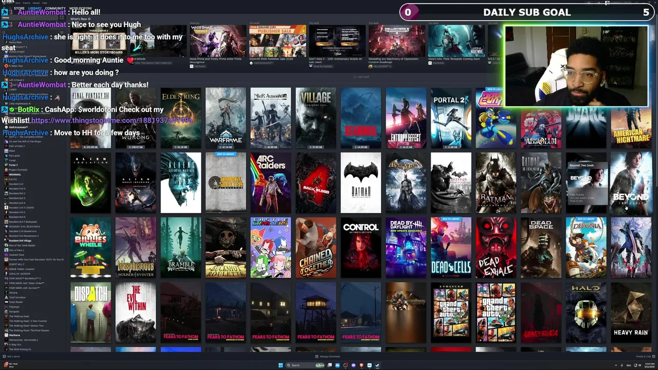Screen dimensions: 658x370
Task: Select the Grand Theft Auto V Enhanced cover
Action: pyautogui.click(x=451, y=312)
